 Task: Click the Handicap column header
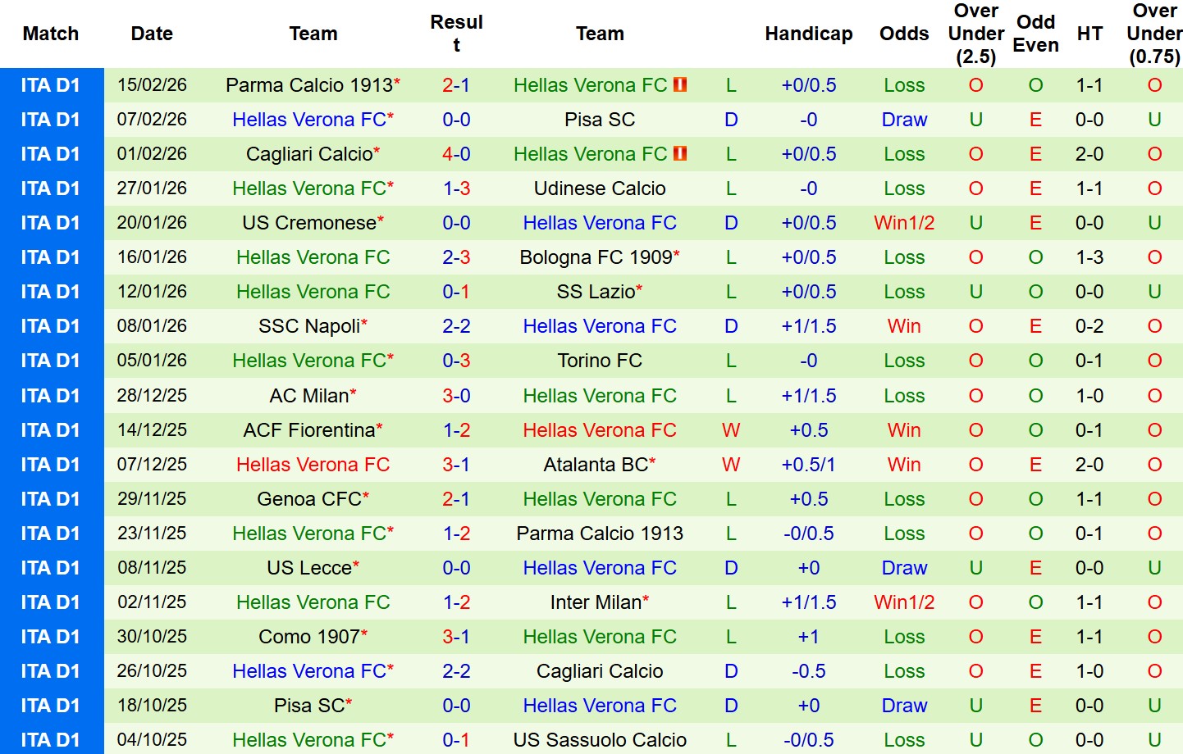point(808,34)
